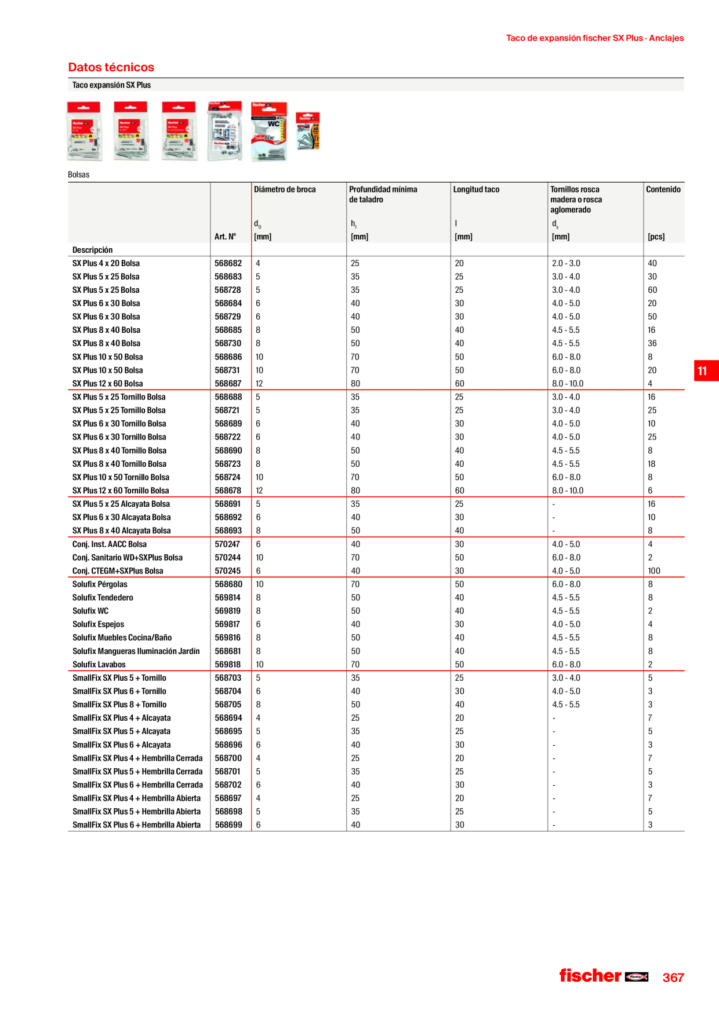Click 'SmallFix SX Plus 6 + Hembrilla Cerrada'
The image size is (719, 1017).
[137, 785]
